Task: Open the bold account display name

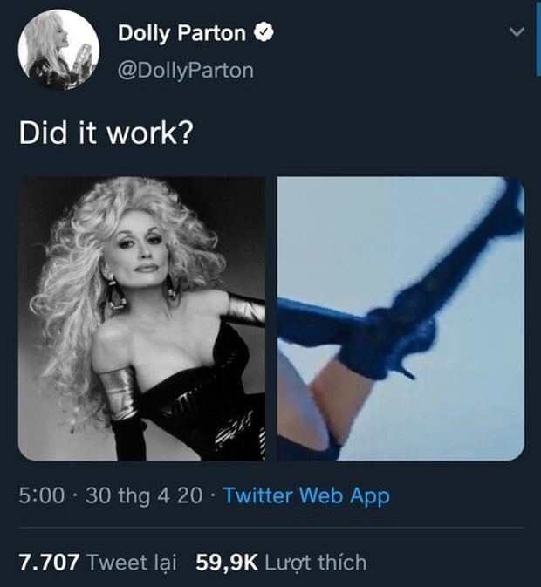Action: (181, 33)
